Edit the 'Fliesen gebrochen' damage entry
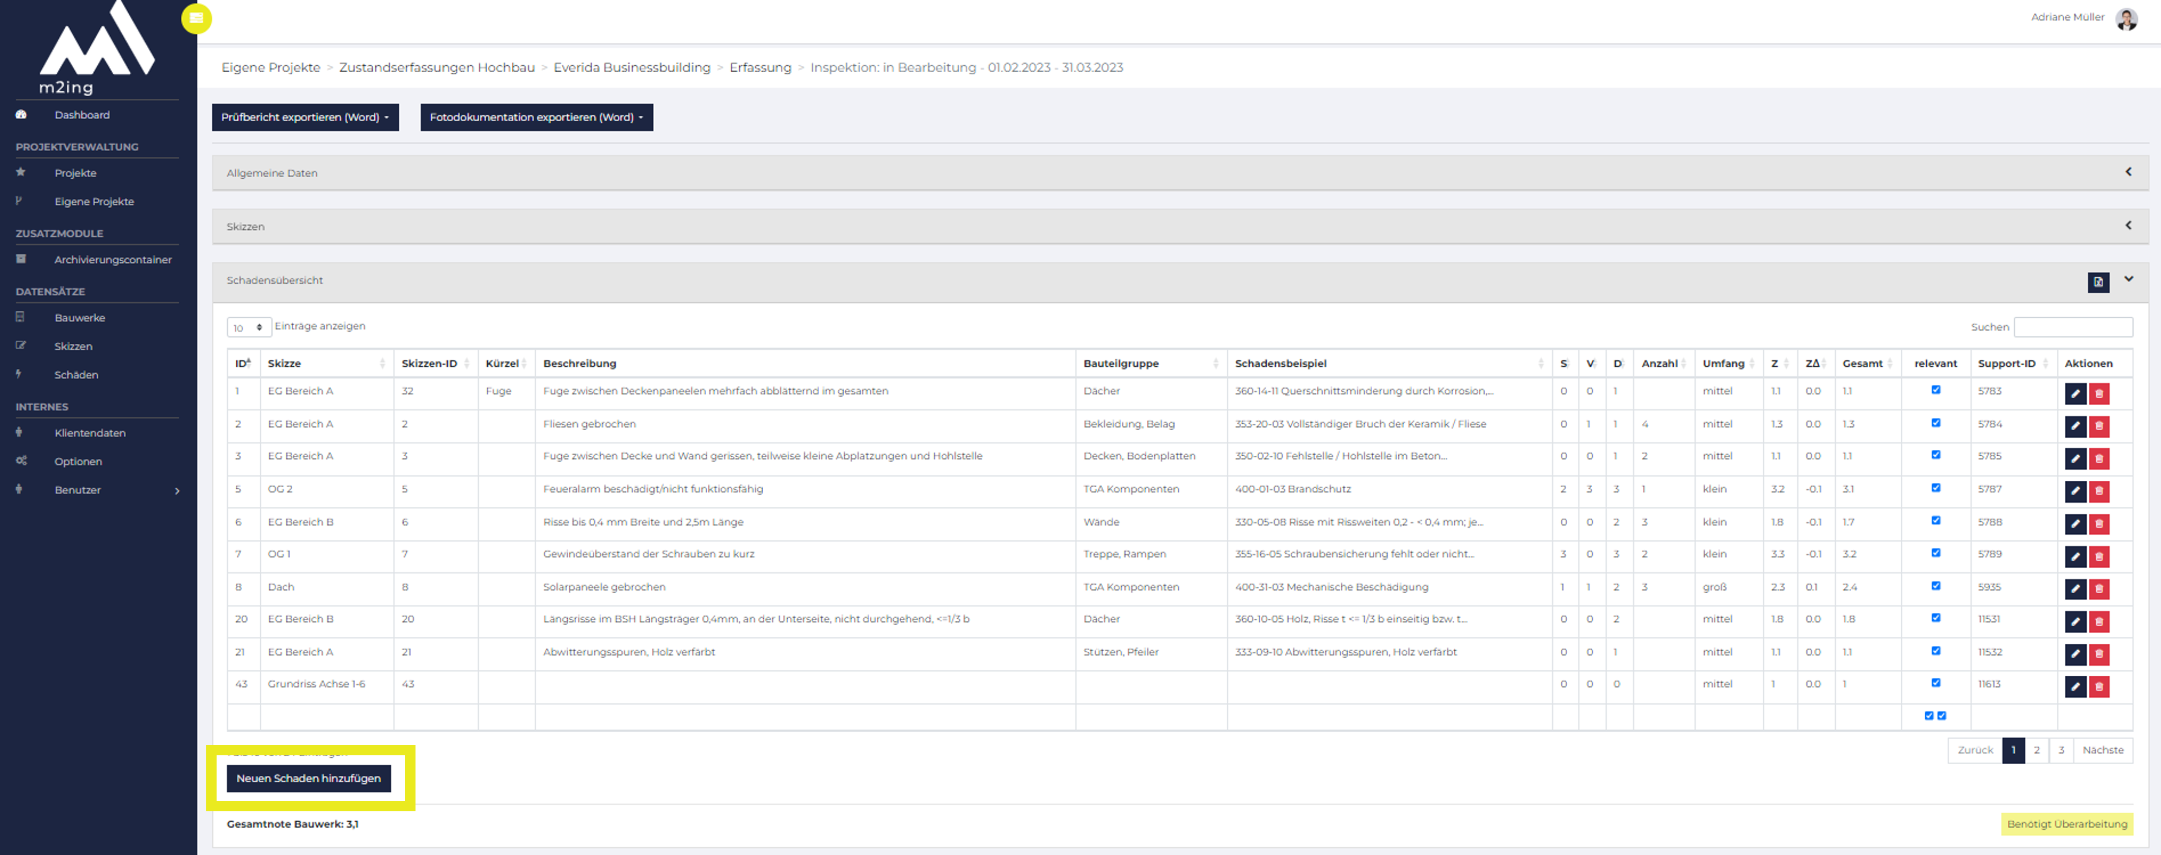The height and width of the screenshot is (855, 2161). [2076, 426]
